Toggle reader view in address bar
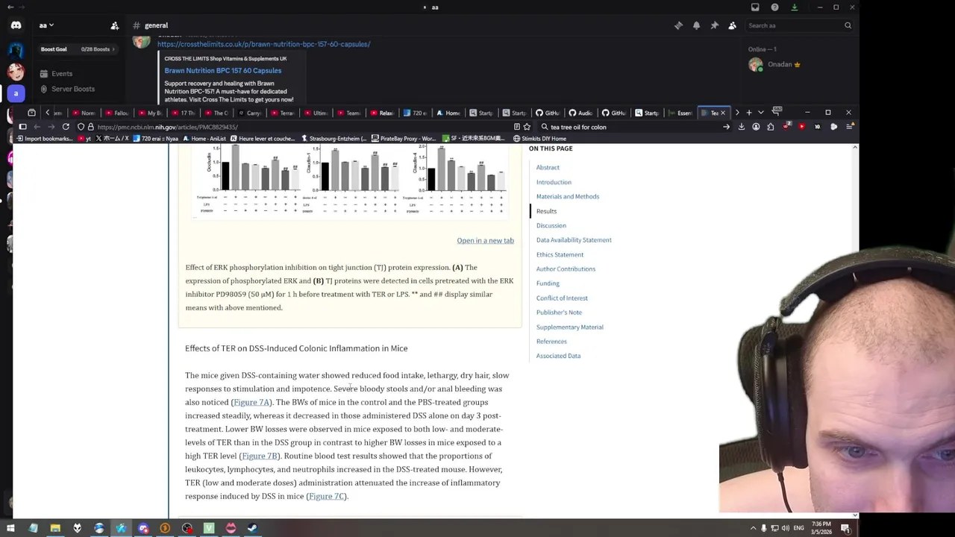The height and width of the screenshot is (537, 955). click(x=517, y=127)
